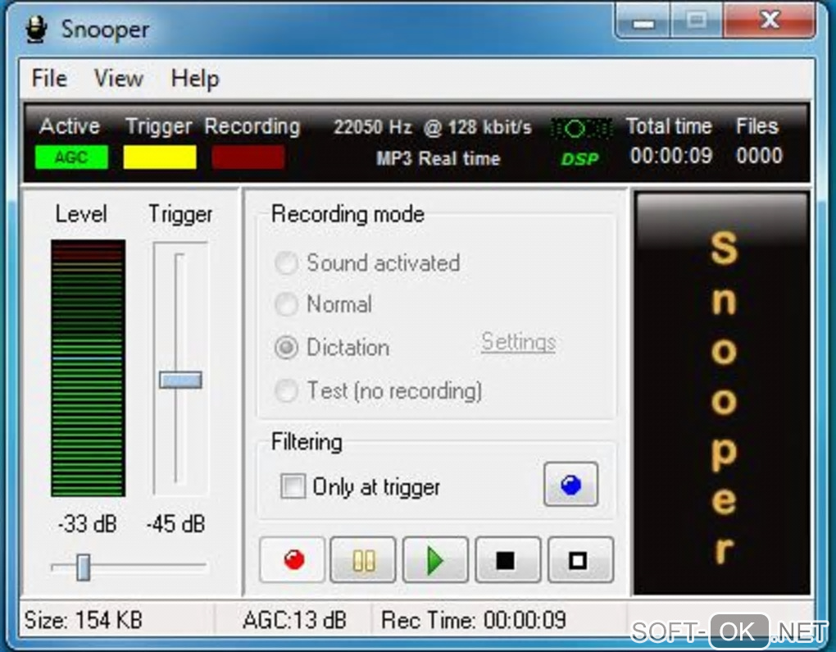
Task: Click the yellow Trigger indicator
Action: coord(160,157)
